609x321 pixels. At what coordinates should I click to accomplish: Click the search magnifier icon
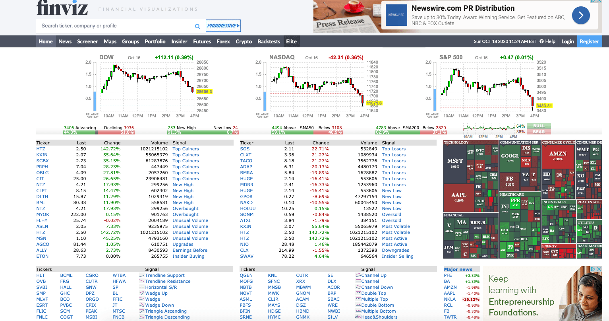click(x=197, y=26)
